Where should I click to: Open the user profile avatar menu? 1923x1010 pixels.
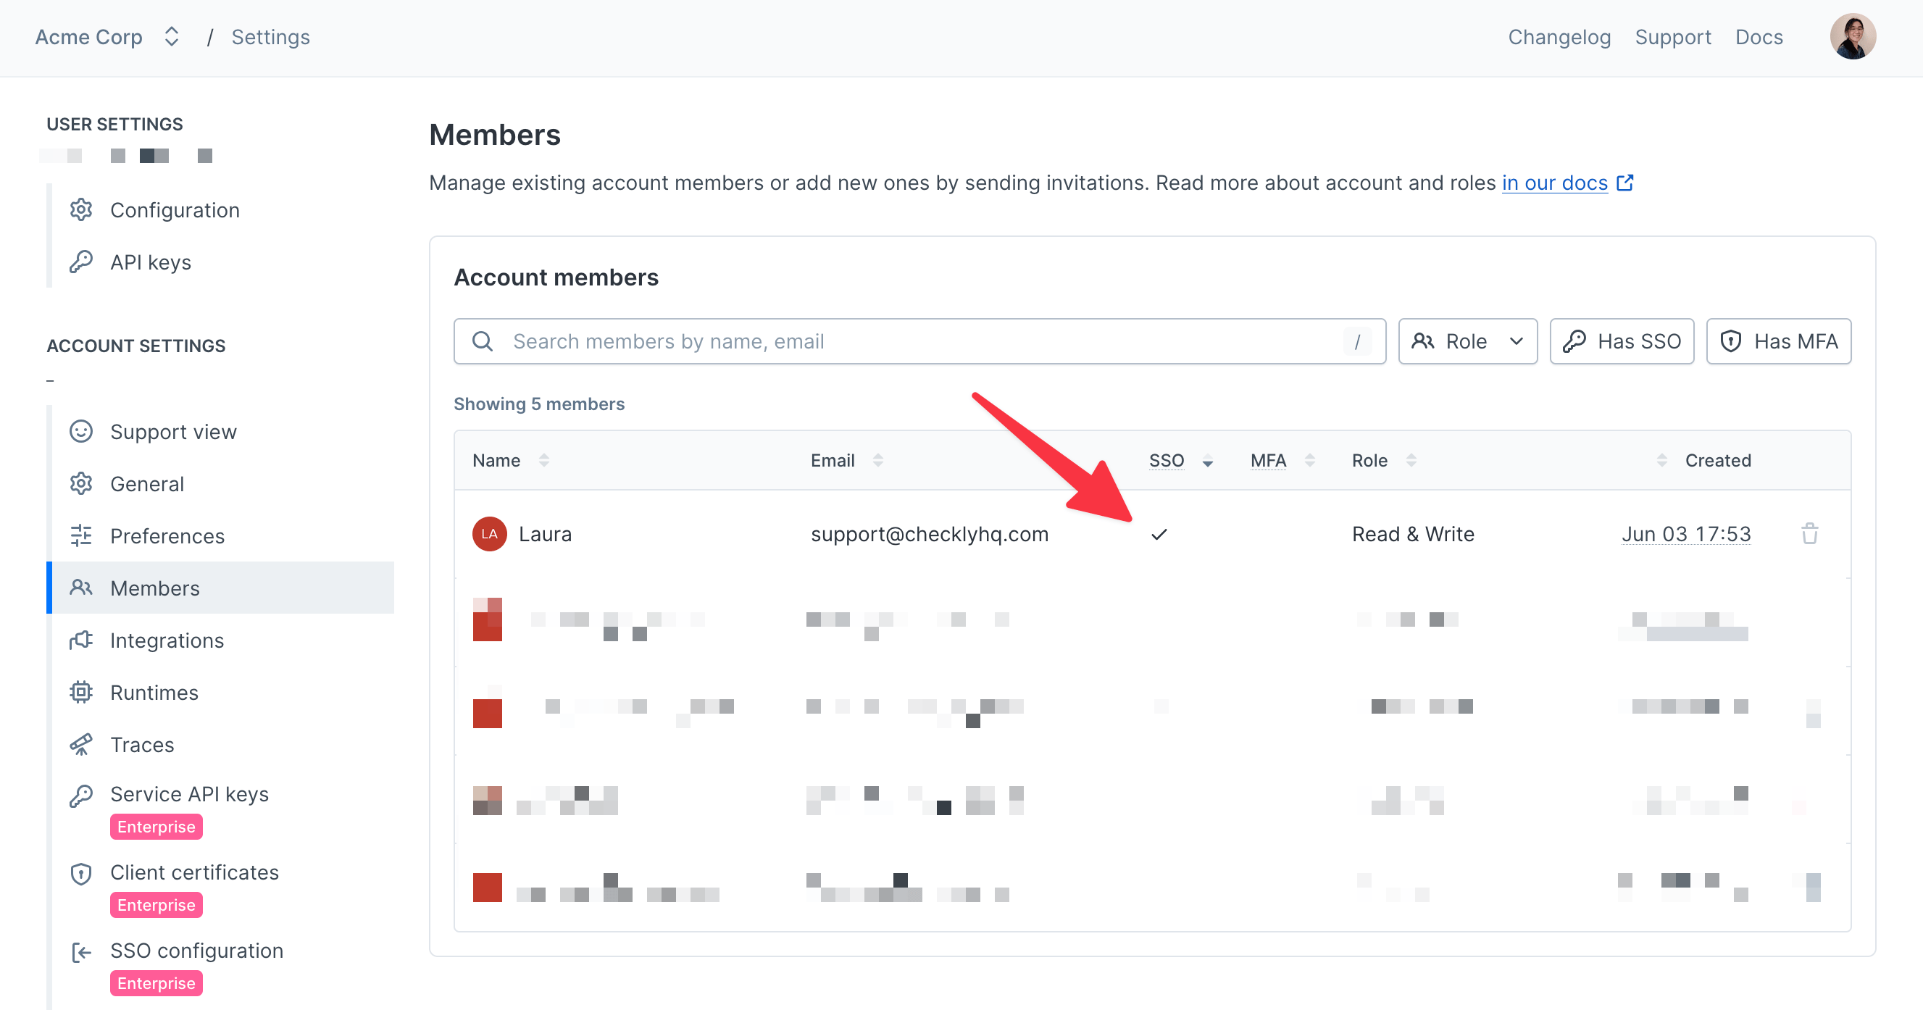[1852, 36]
